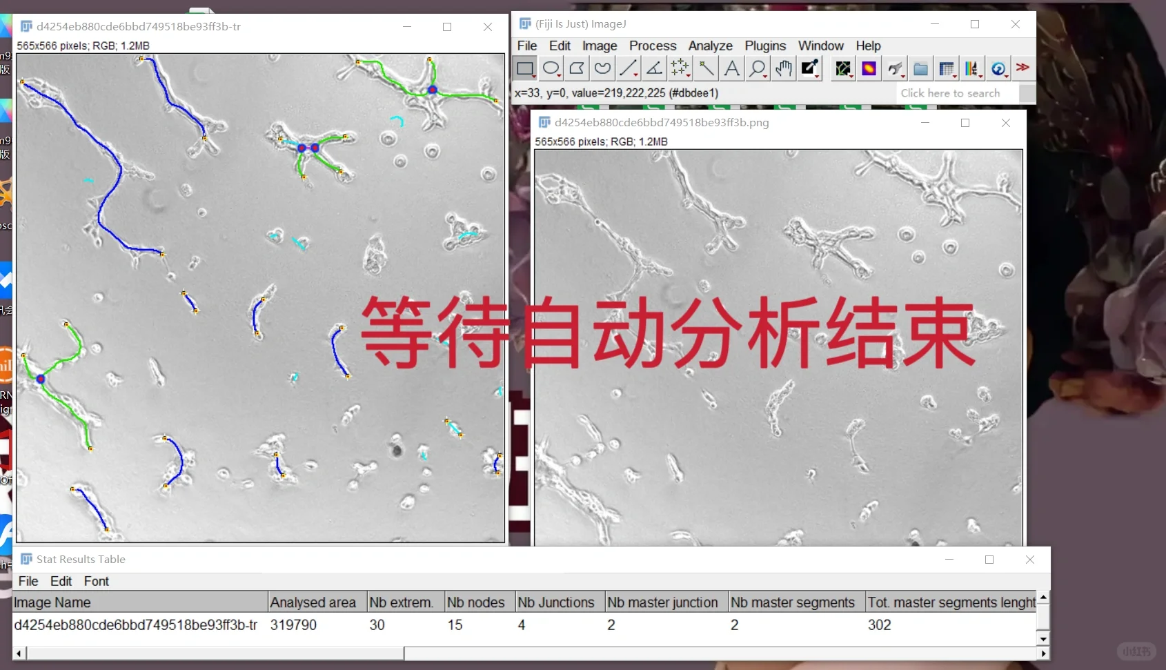
Task: Click the 'Nb nodes' column header
Action: pos(480,602)
